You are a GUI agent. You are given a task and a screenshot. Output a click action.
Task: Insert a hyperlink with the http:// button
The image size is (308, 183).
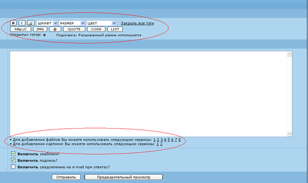point(21,29)
